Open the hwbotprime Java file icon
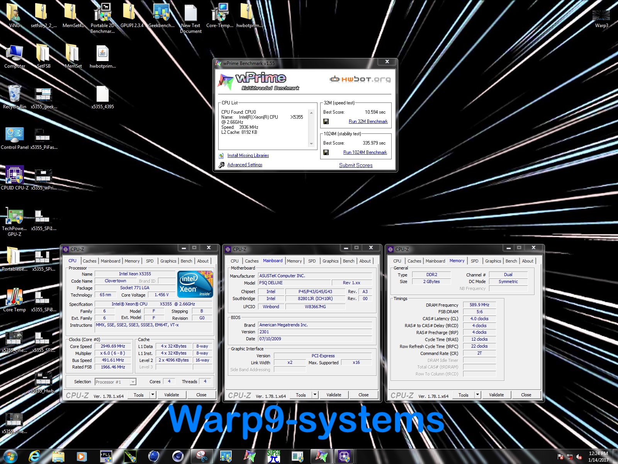The width and height of the screenshot is (618, 464). tap(103, 56)
